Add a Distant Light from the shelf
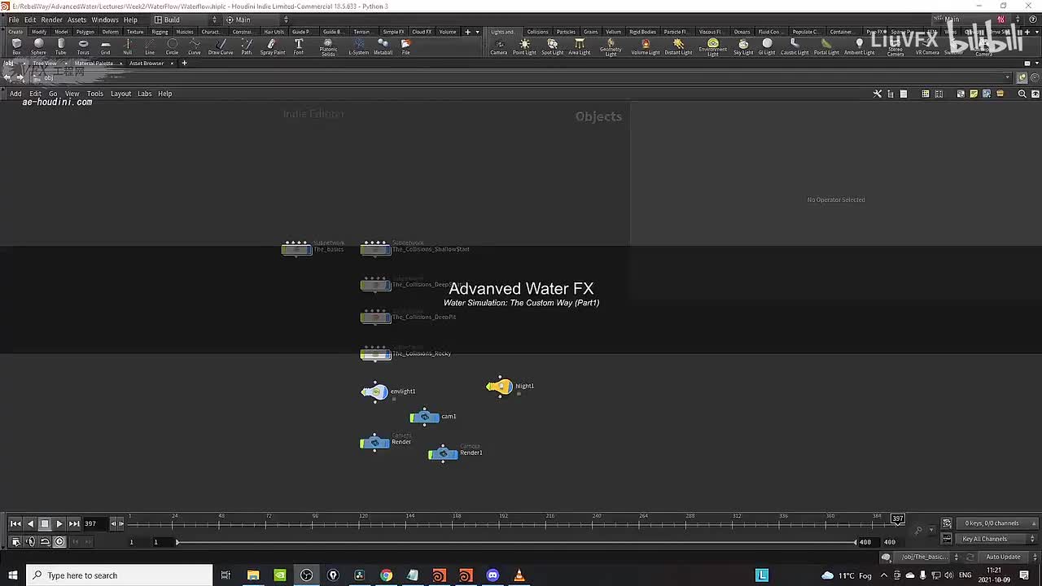 click(x=678, y=46)
